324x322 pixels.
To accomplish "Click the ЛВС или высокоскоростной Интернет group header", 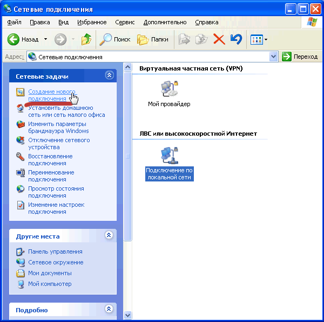I will pos(198,134).
